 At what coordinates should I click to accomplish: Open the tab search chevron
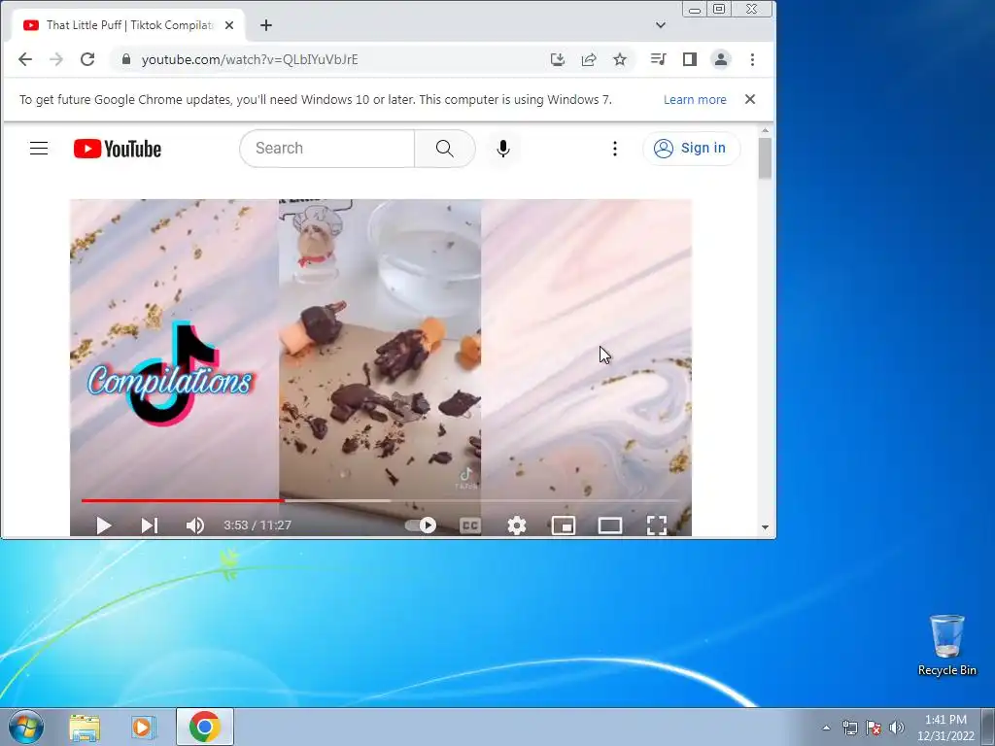661,25
